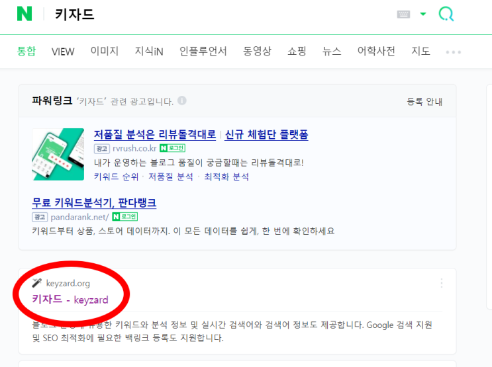The width and height of the screenshot is (492, 367).
Task: Open the keyzard result options vertical dots
Action: coord(442,283)
